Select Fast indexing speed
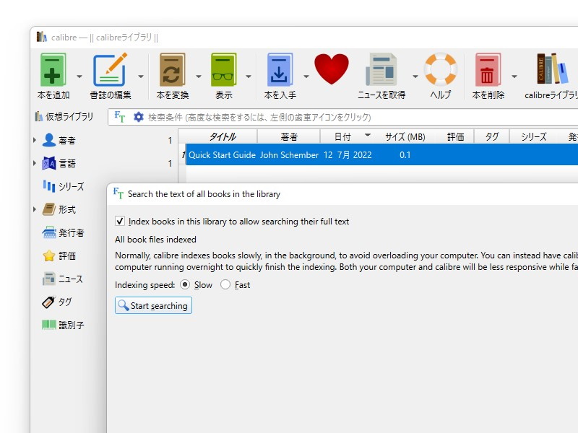Screen dimensions: 578x433 coord(225,284)
